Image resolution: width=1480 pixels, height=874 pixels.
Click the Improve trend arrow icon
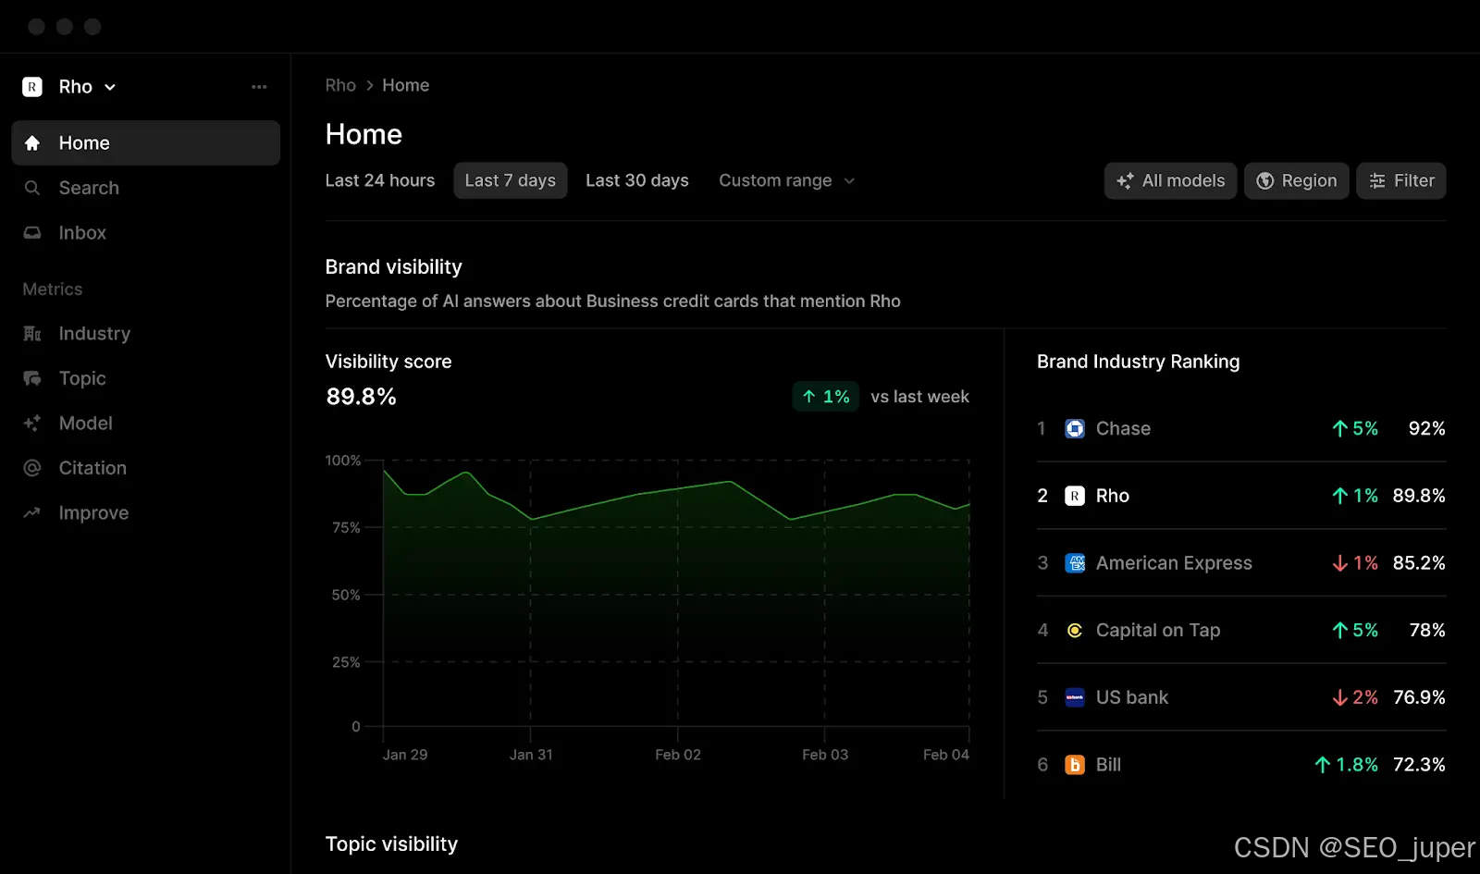tap(32, 513)
